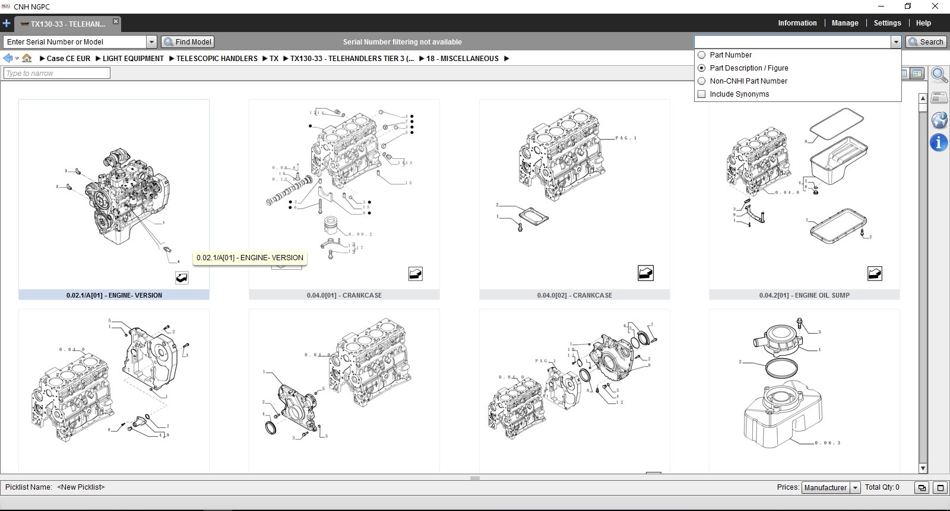Click the Search button
The image size is (950, 511).
click(926, 41)
